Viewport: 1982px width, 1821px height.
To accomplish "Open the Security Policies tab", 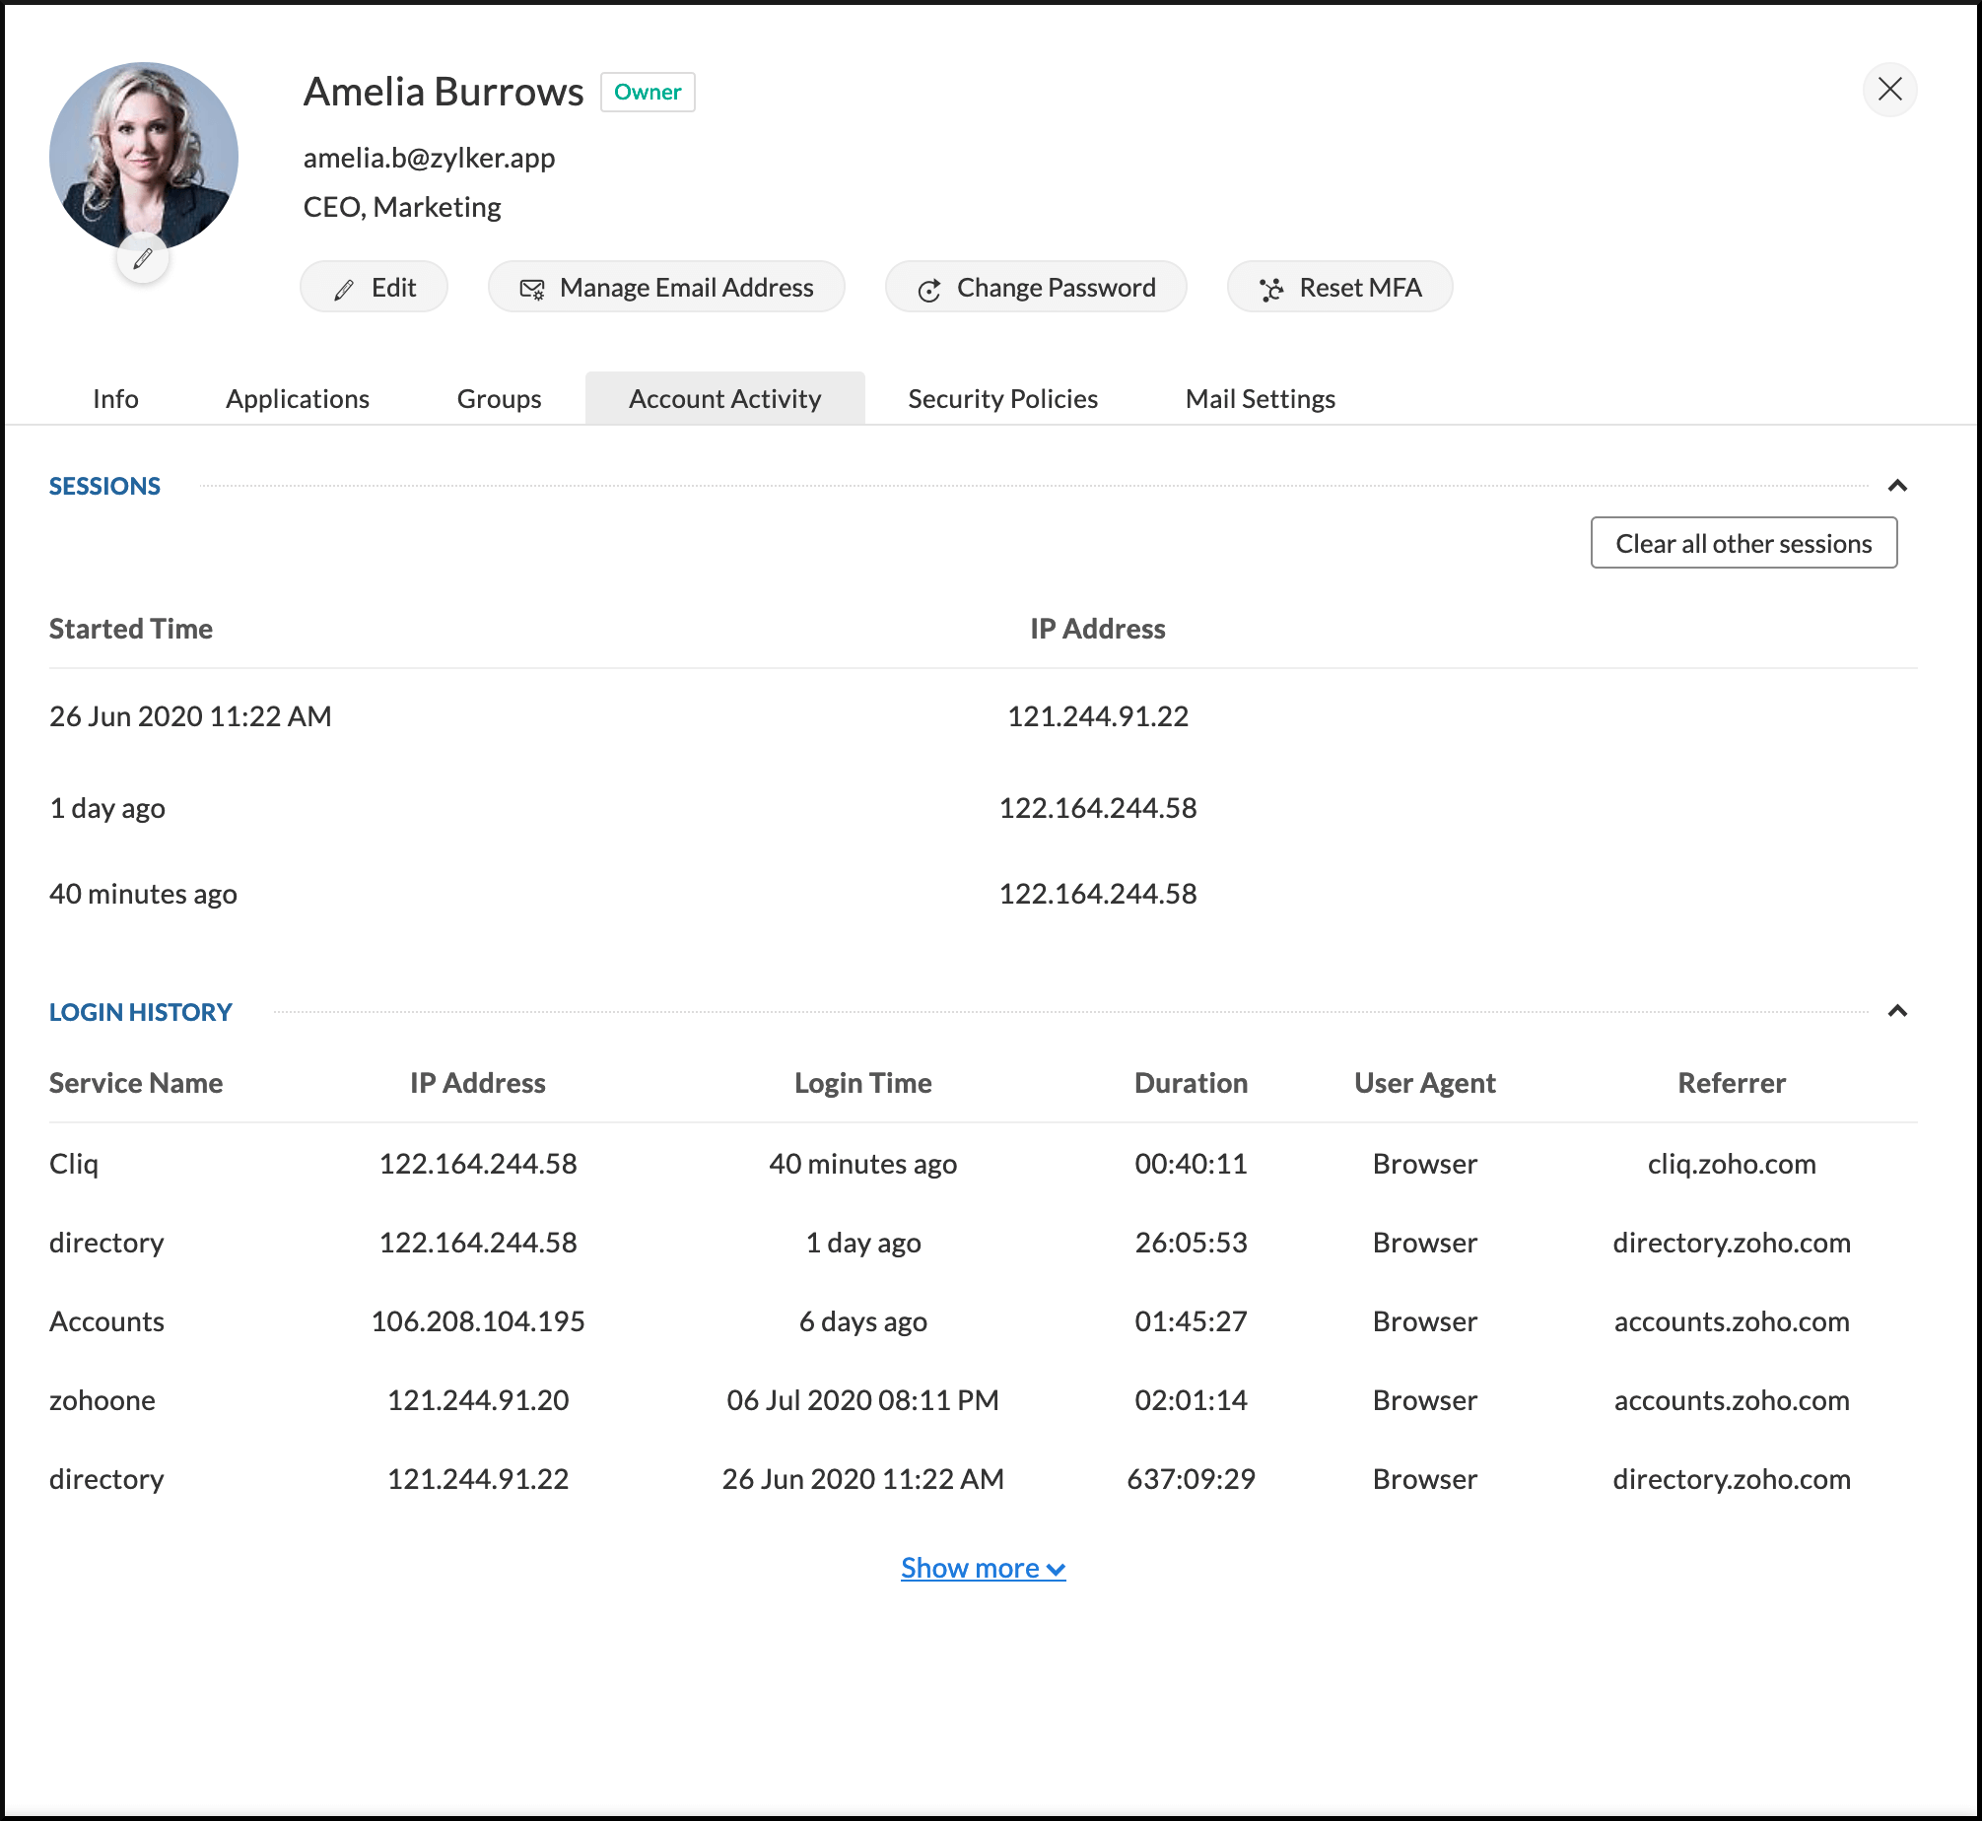I will [x=1002, y=399].
